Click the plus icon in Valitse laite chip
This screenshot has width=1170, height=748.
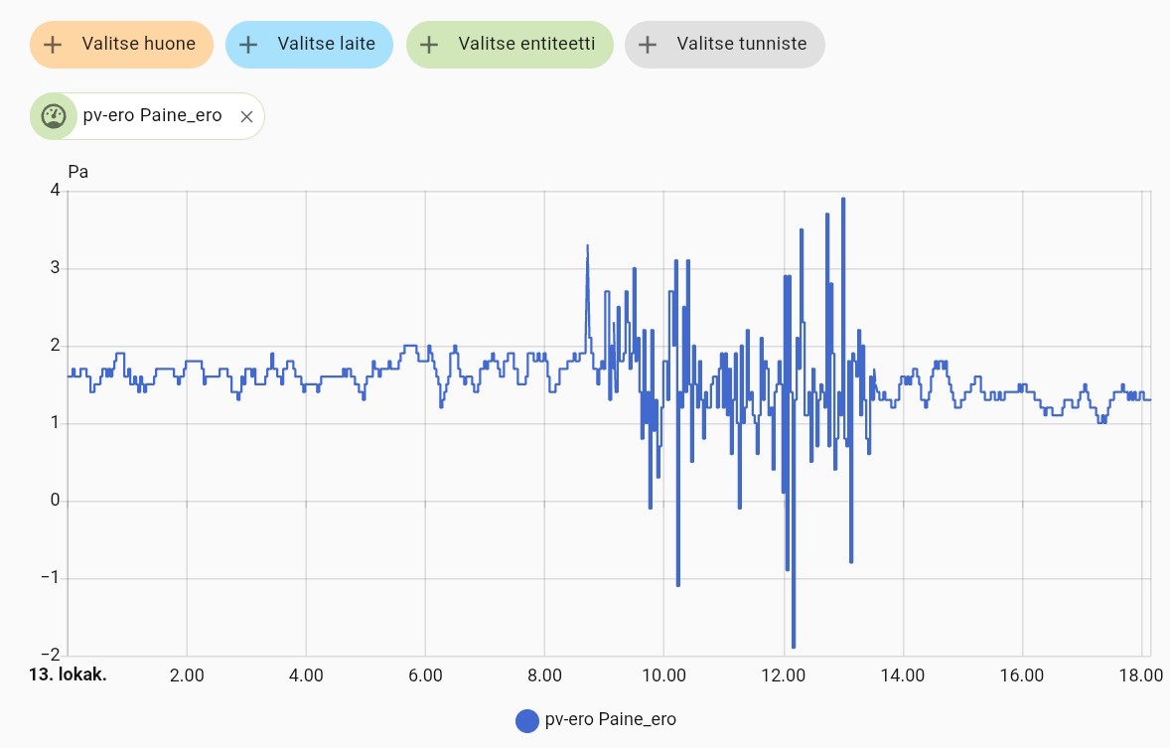tap(249, 45)
